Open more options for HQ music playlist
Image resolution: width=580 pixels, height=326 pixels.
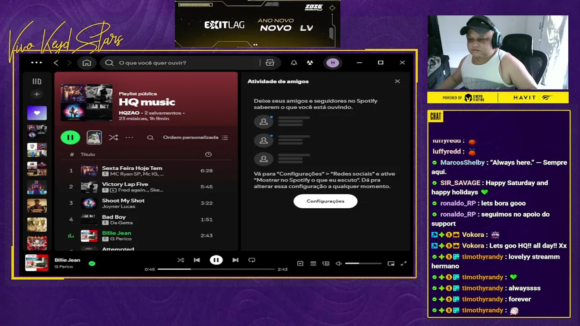coord(129,137)
